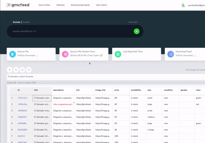205x143 pixels.
Task: Click the green plus button to add rule
Action: [x=136, y=31]
